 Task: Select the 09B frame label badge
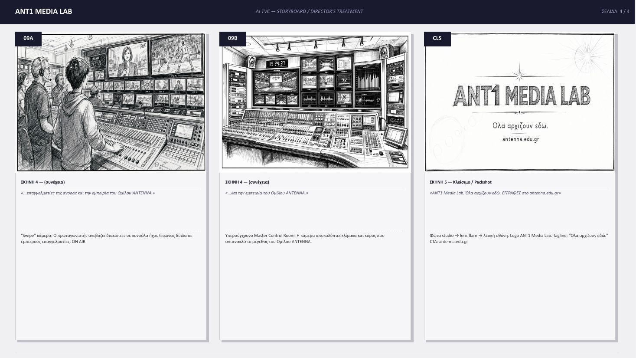pos(233,39)
